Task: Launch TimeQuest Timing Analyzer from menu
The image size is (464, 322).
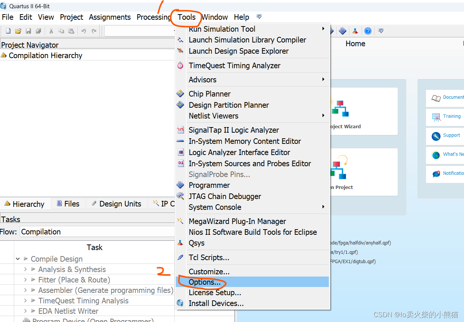Action: click(x=234, y=66)
